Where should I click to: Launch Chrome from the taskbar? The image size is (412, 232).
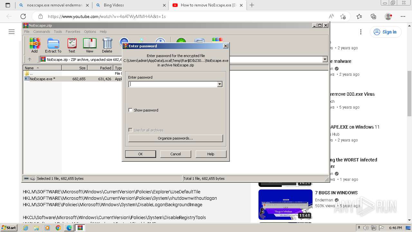tap(58, 228)
